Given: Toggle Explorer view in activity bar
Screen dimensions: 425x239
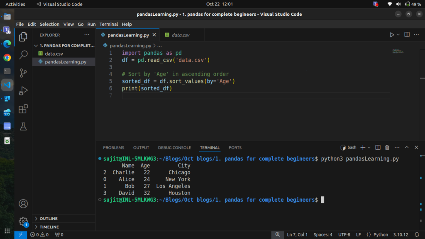Looking at the screenshot, I should 23,37.
